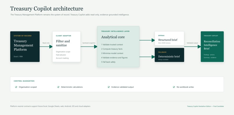
Task: Click the 'Always available' caption
Action: 163,60
